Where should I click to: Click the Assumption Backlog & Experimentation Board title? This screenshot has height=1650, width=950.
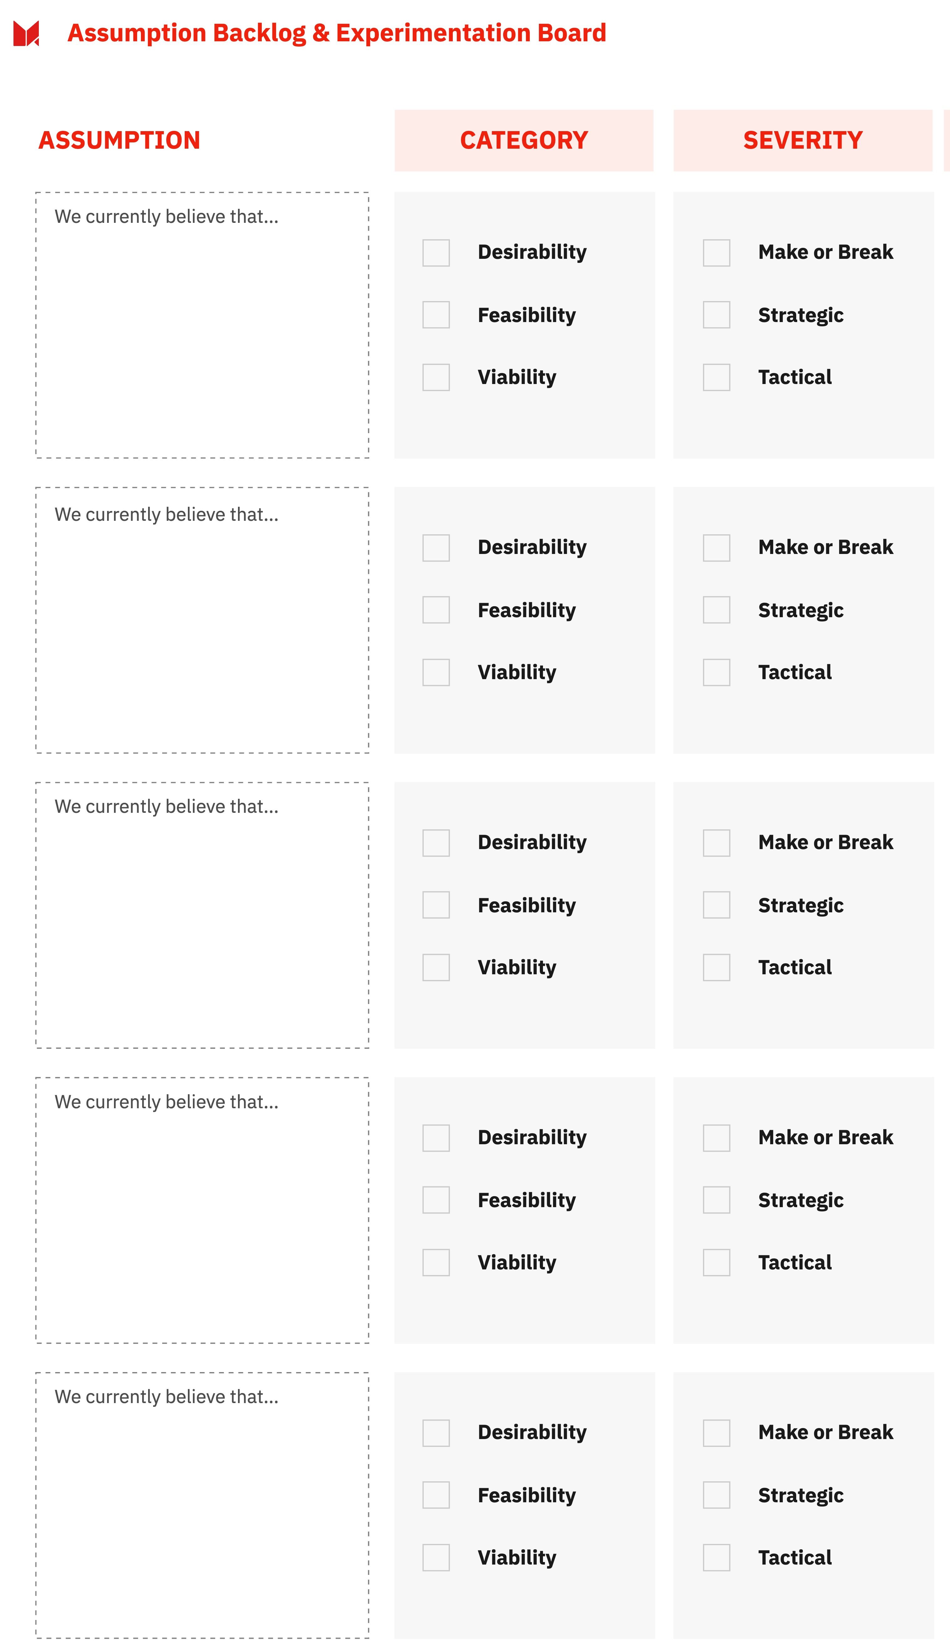point(337,33)
